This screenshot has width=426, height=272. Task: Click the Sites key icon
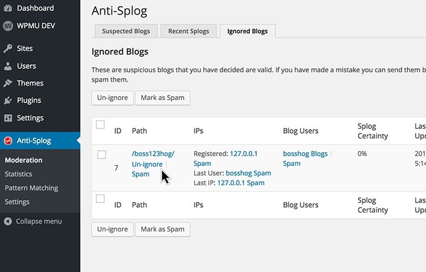(x=8, y=48)
